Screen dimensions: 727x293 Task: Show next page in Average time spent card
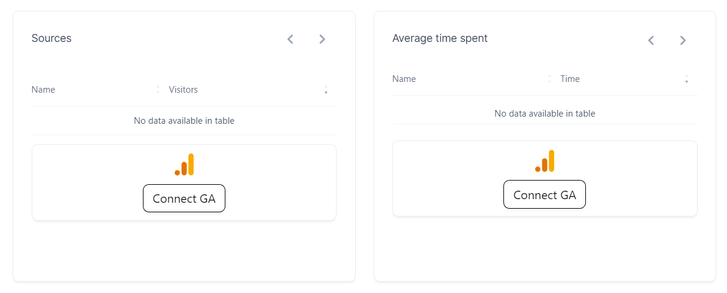click(683, 41)
